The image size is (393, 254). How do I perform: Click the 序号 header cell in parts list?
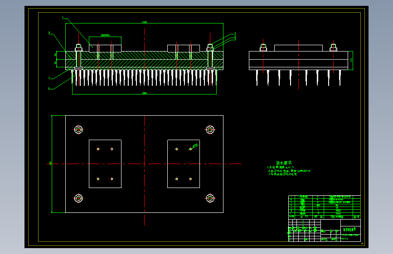tap(291, 217)
